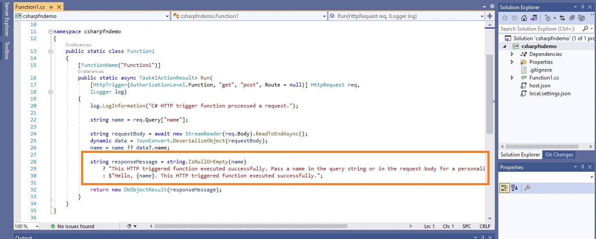This screenshot has width=596, height=239.
Task: Click the search magnifier in Solution Explorer
Action: point(585,28)
